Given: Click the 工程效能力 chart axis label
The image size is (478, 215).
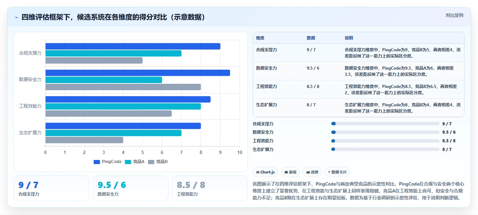Looking at the screenshot, I should point(30,106).
